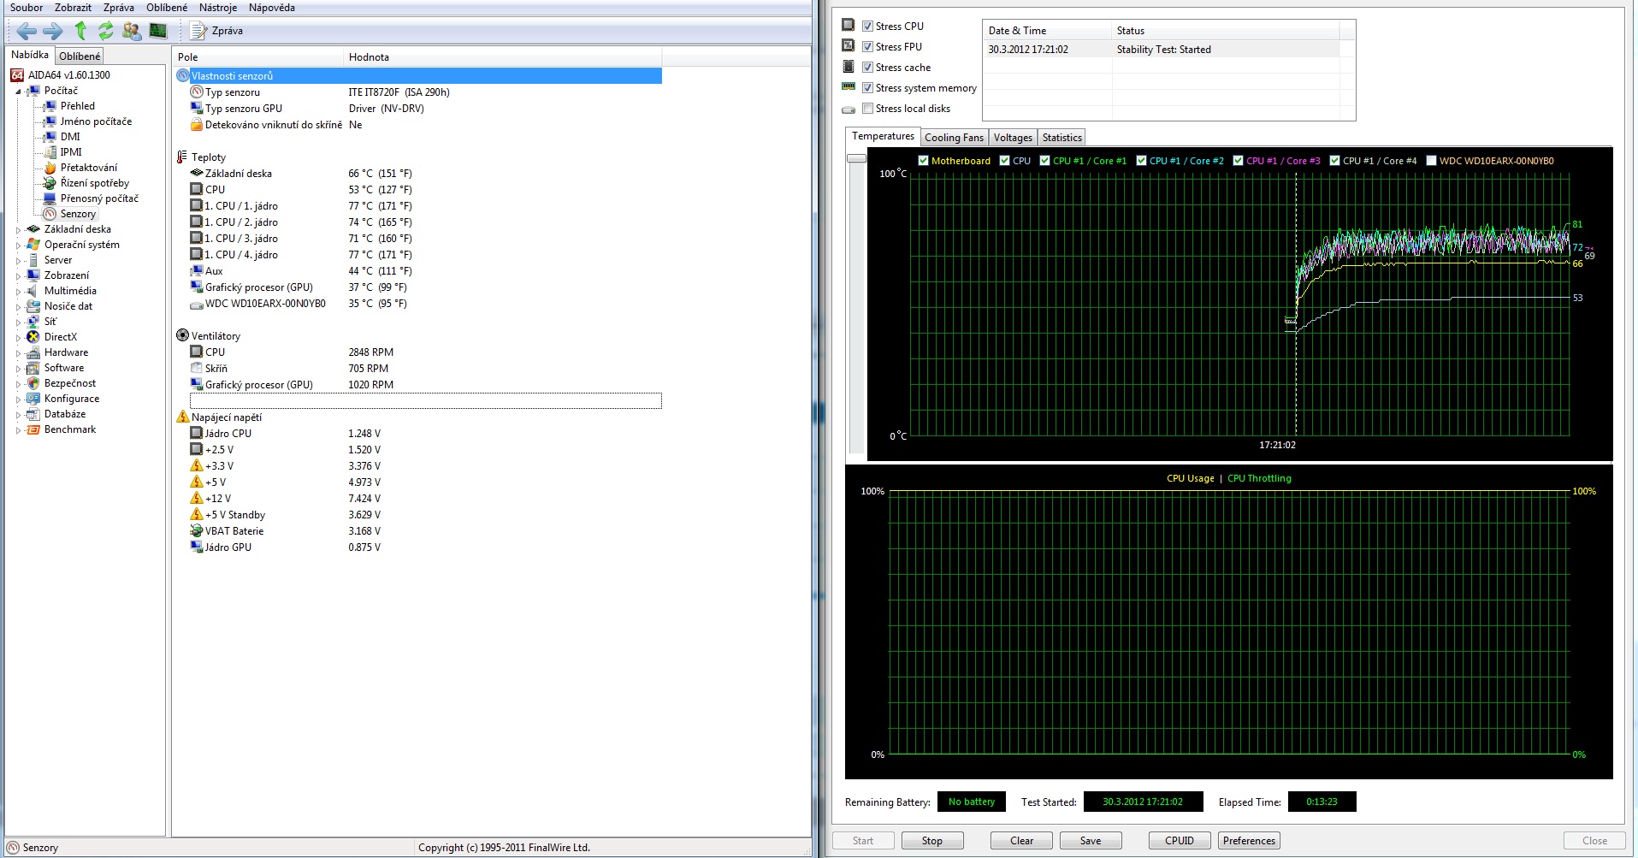Enable the Stress local disks checkbox
Viewport: 1638px width, 858px height.
[x=867, y=109]
